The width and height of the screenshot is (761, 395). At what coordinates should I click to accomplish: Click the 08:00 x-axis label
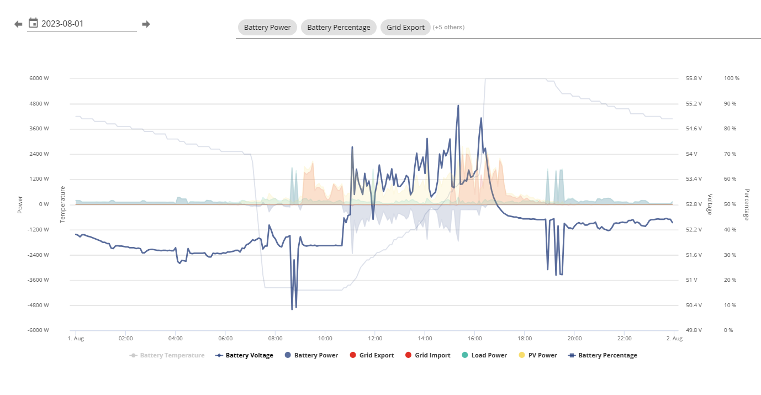coord(275,338)
